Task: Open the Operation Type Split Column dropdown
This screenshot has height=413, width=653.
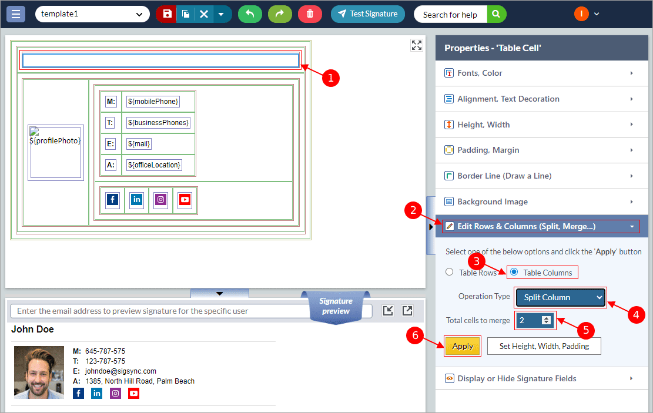Action: [x=560, y=297]
